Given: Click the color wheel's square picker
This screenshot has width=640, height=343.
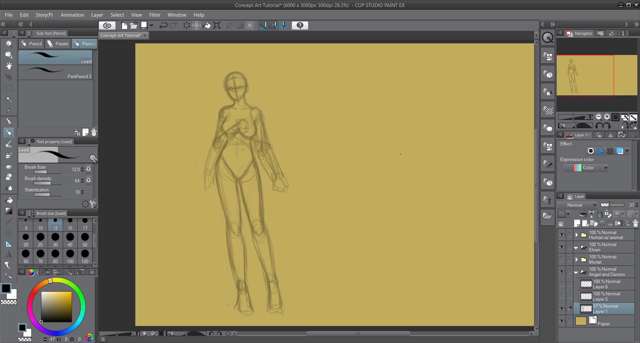Looking at the screenshot, I should coord(56,307).
